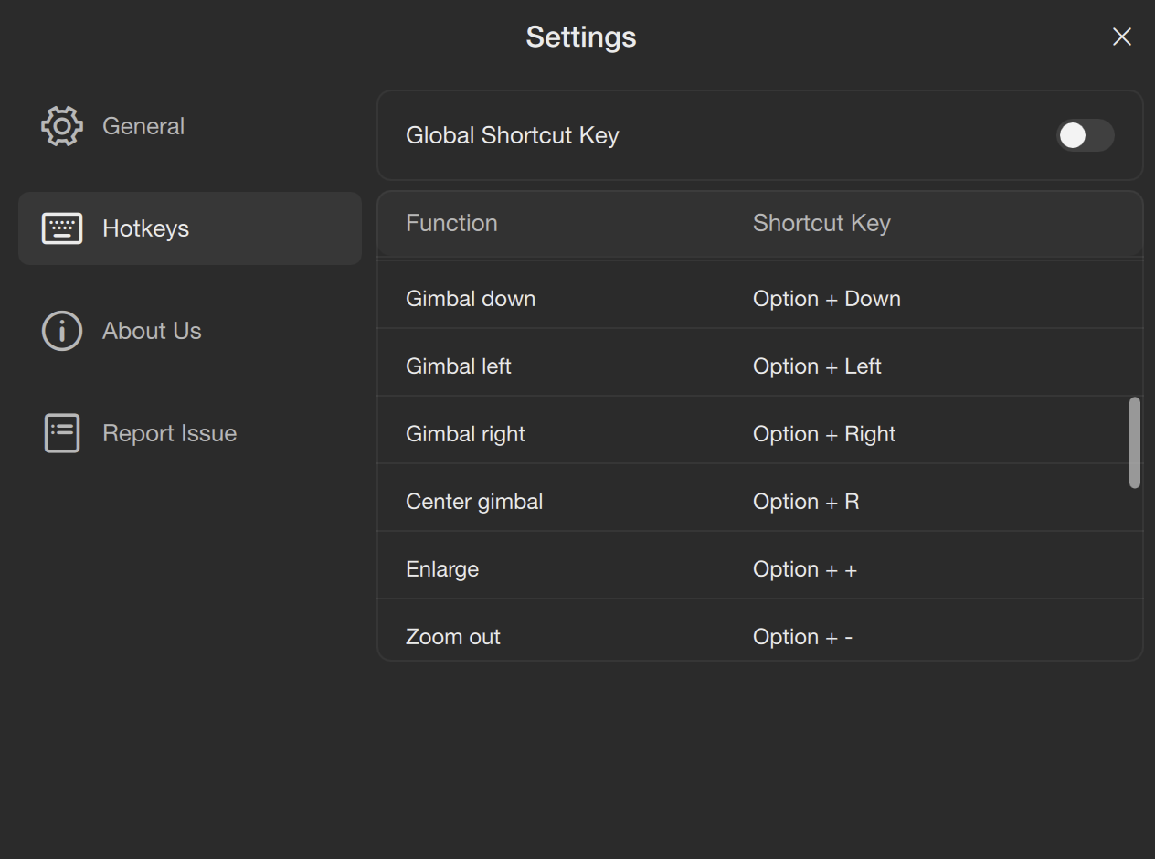Click the Option + Down shortcut field
Screen dimensions: 1155x859
pyautogui.click(x=826, y=299)
